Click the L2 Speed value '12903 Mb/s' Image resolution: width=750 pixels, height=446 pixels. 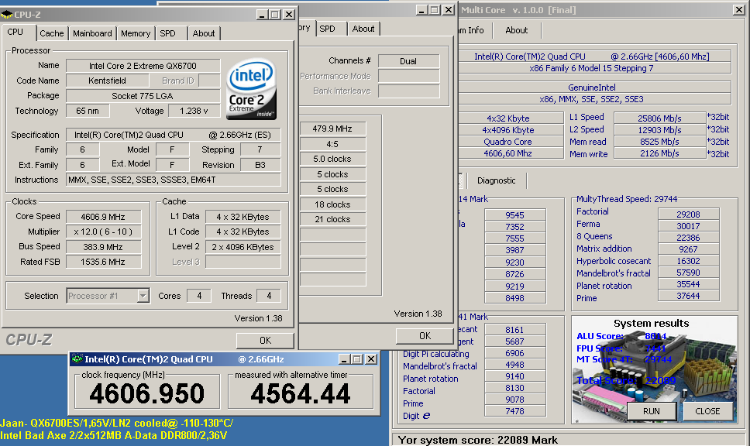point(659,129)
